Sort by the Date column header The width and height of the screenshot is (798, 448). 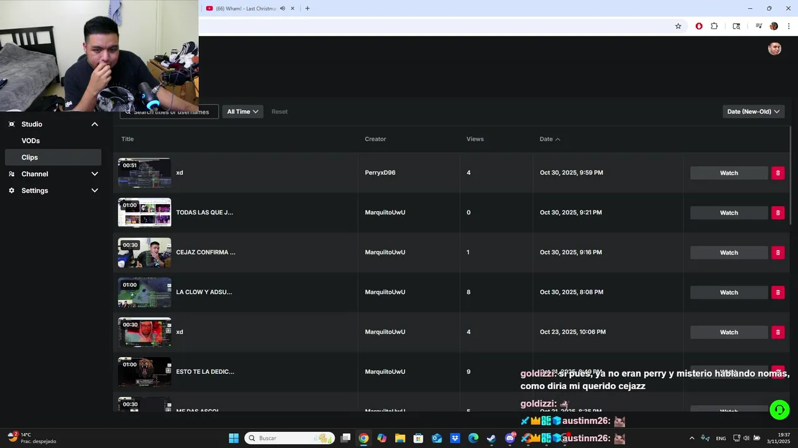(550, 139)
